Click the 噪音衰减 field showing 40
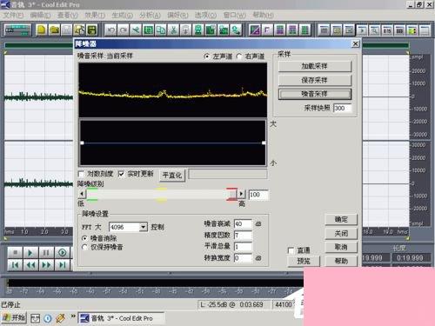435x326 pixels. (x=243, y=224)
